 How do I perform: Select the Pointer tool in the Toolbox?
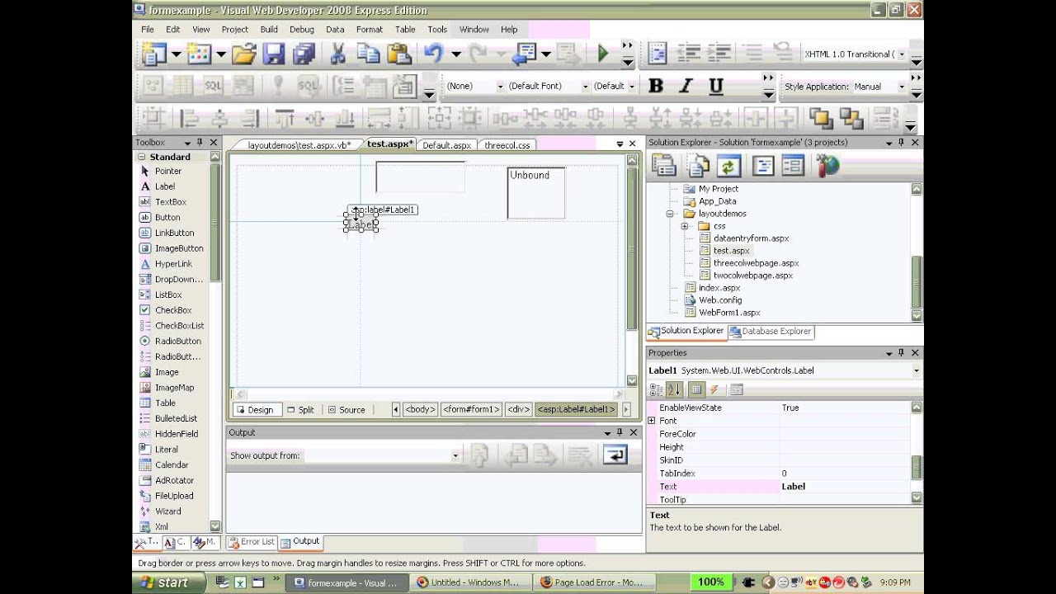pyautogui.click(x=168, y=171)
